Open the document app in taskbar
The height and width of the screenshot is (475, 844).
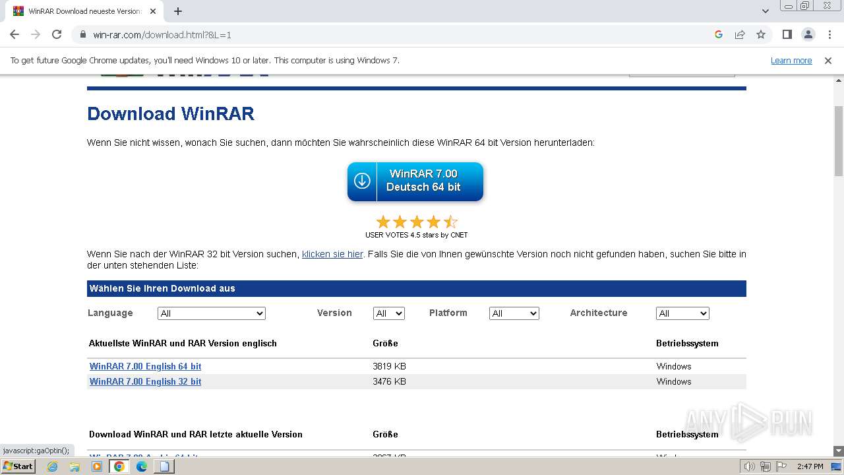[164, 466]
